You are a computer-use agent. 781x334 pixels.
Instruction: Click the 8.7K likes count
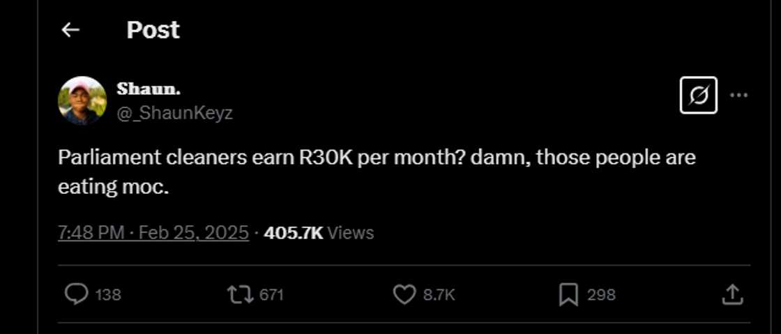439,295
